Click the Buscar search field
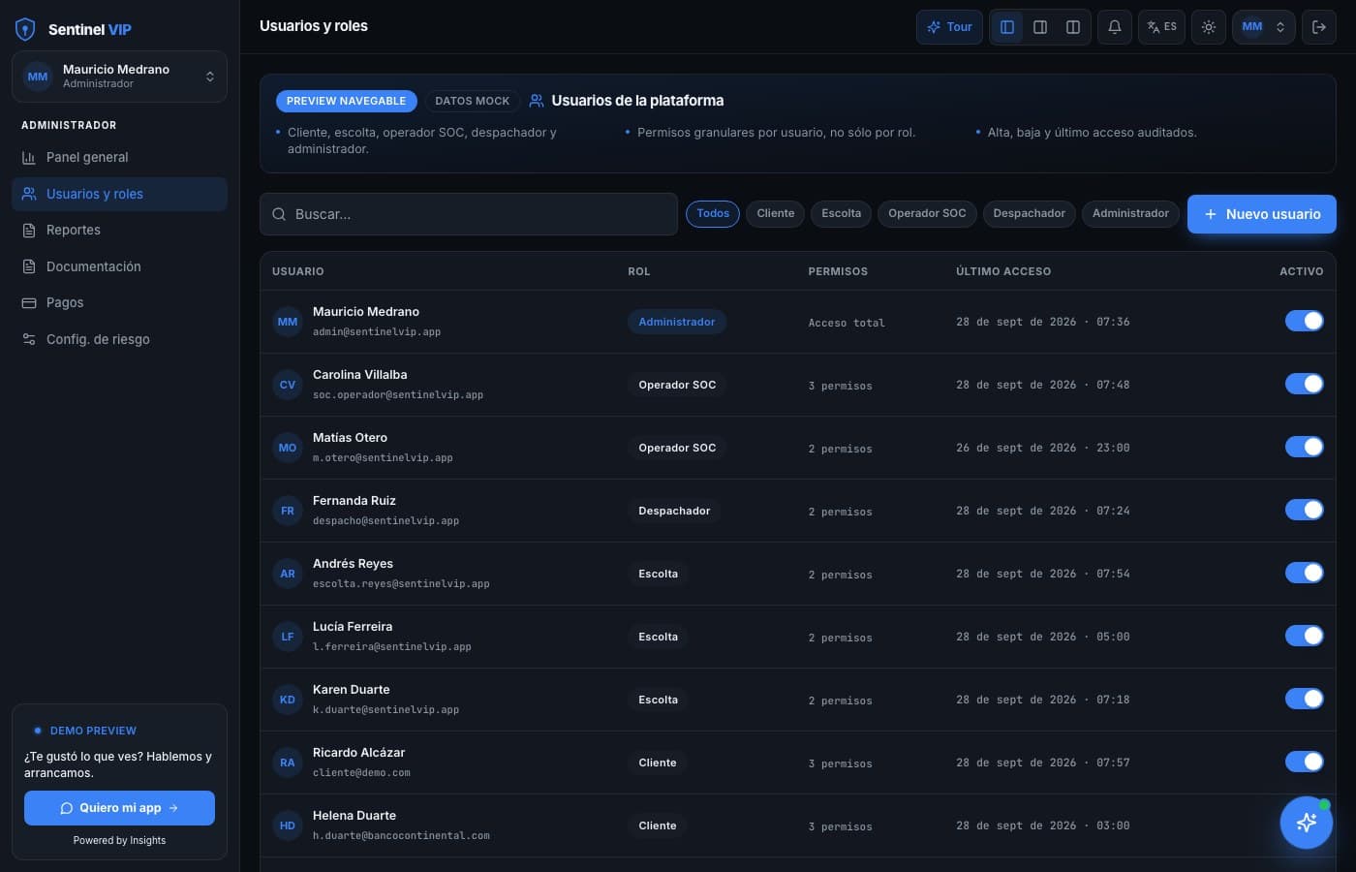Screen dimensions: 1356x872 tap(469, 214)
